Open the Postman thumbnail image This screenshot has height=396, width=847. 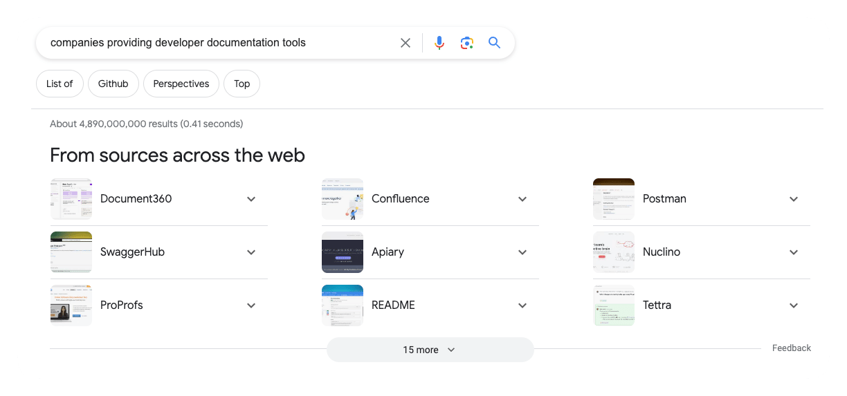point(614,199)
